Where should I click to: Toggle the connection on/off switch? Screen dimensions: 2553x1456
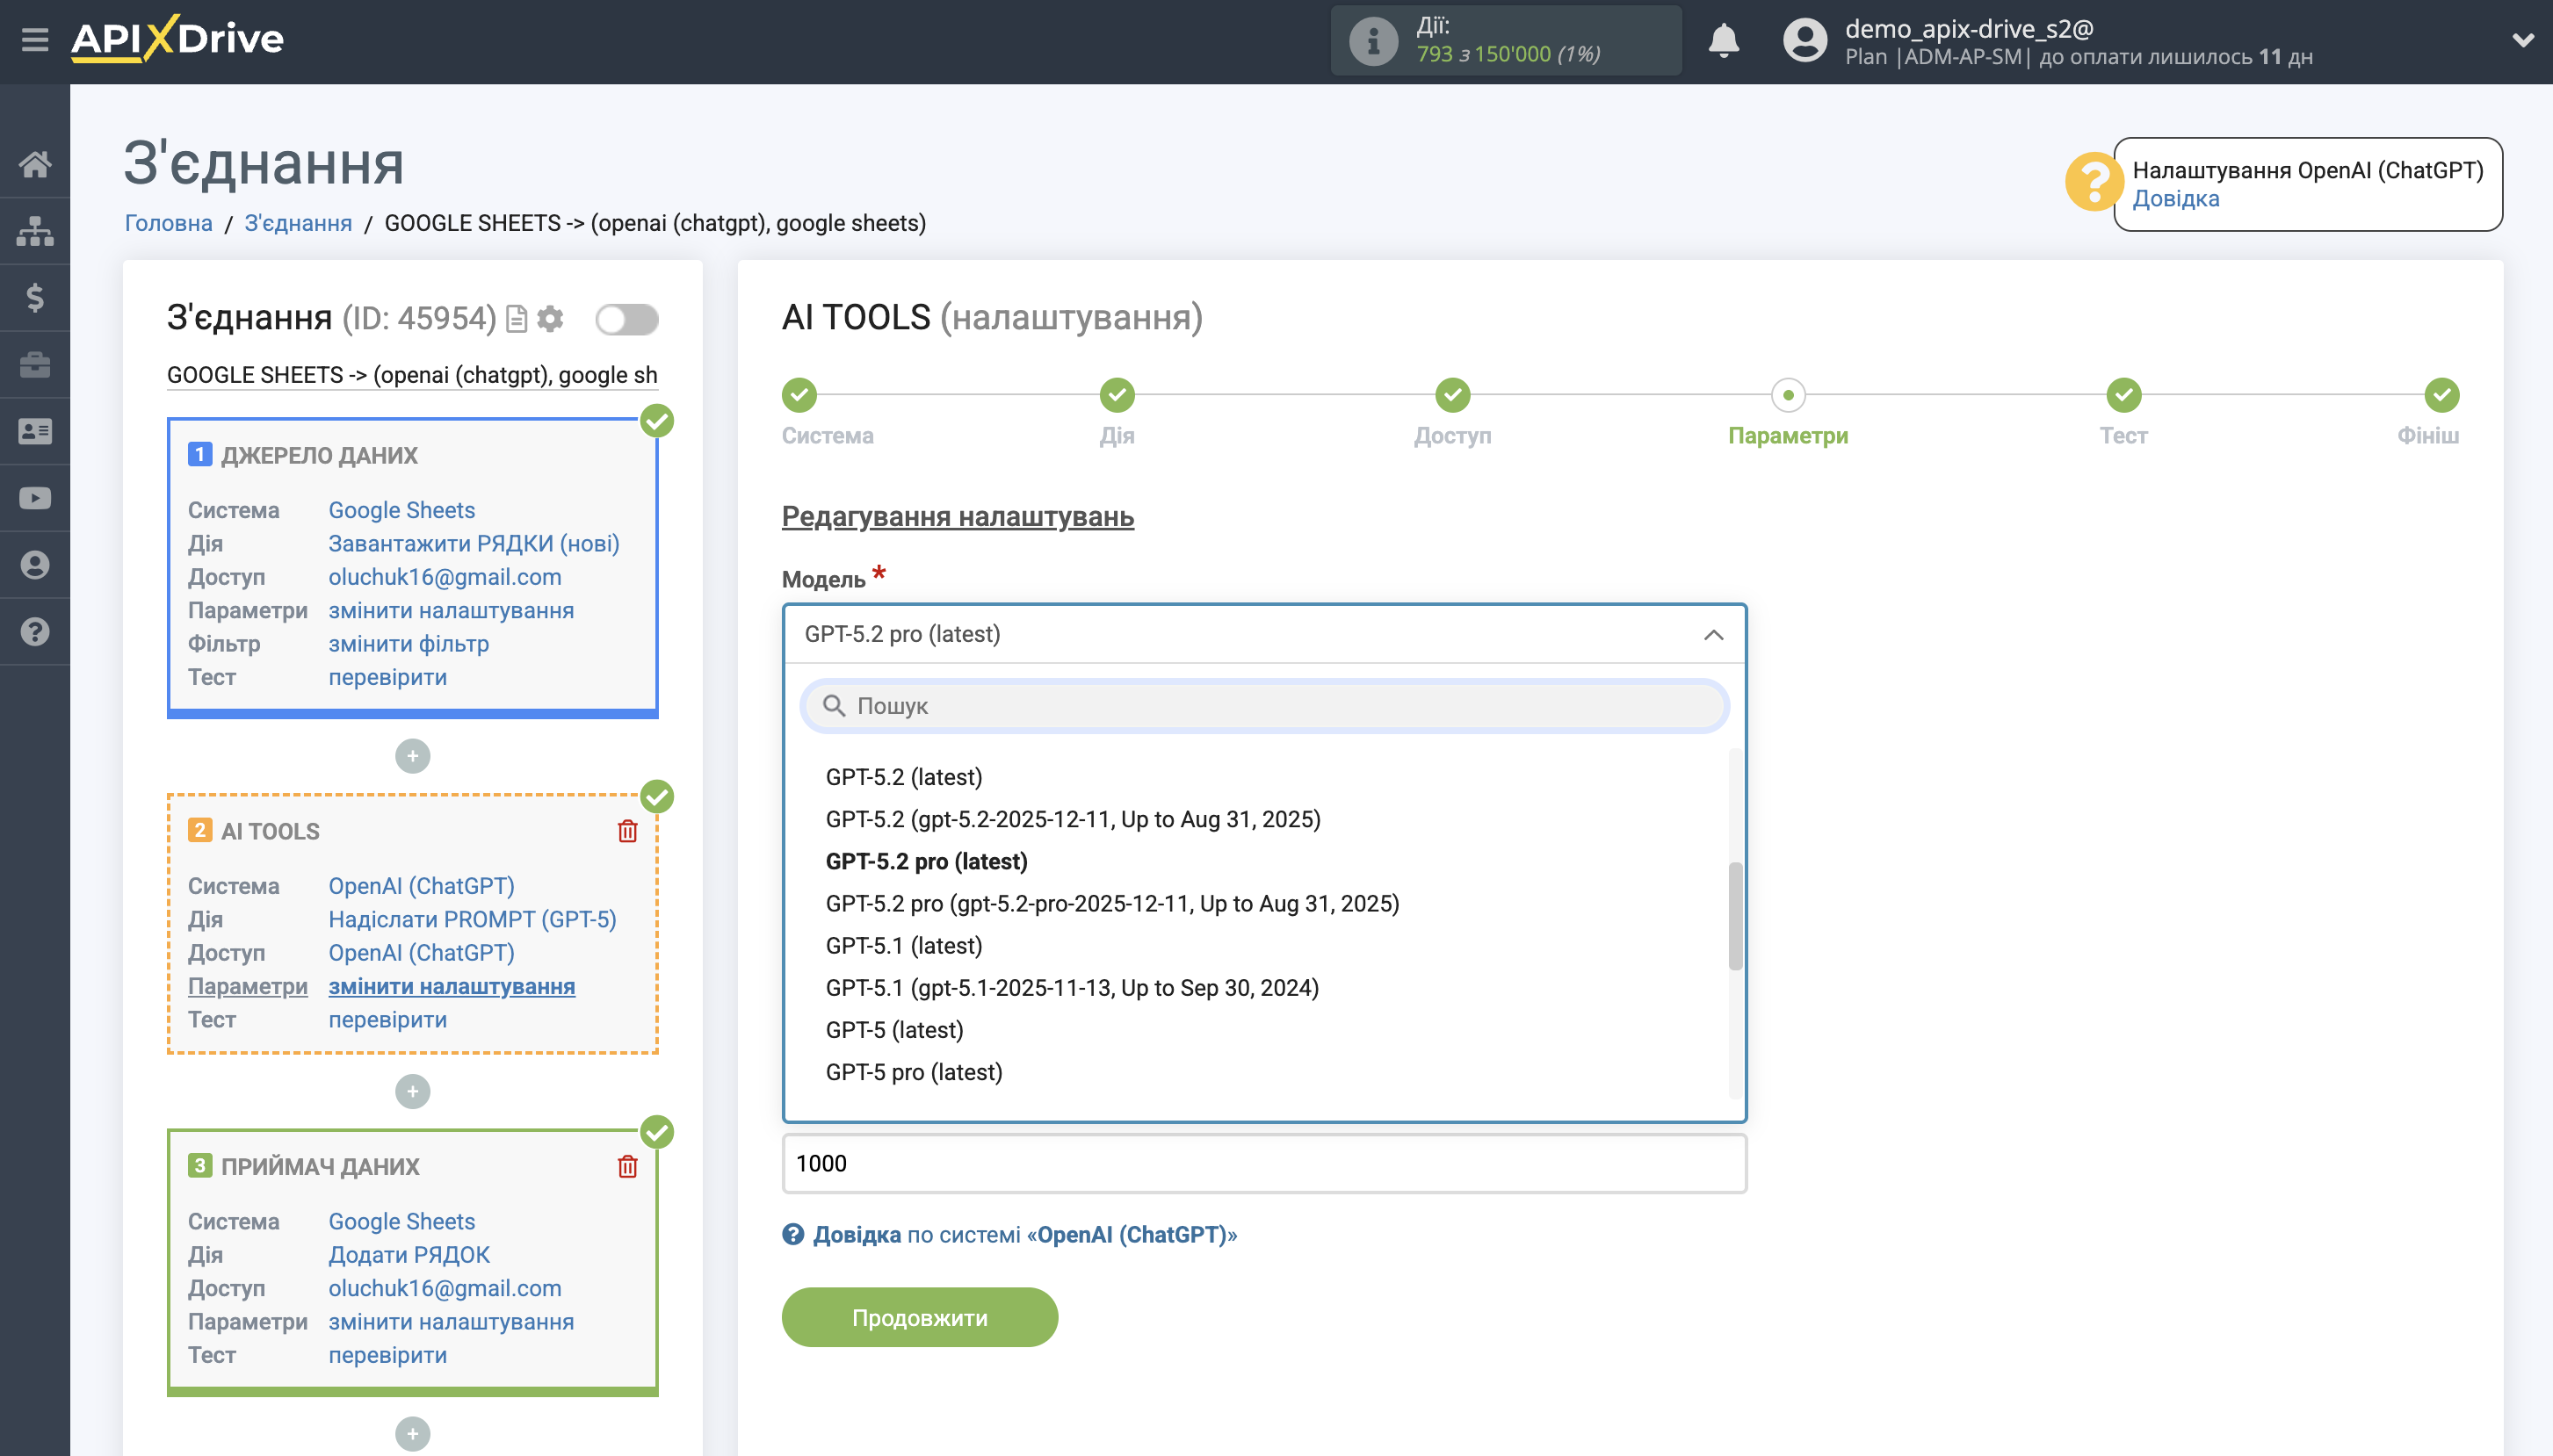point(628,318)
